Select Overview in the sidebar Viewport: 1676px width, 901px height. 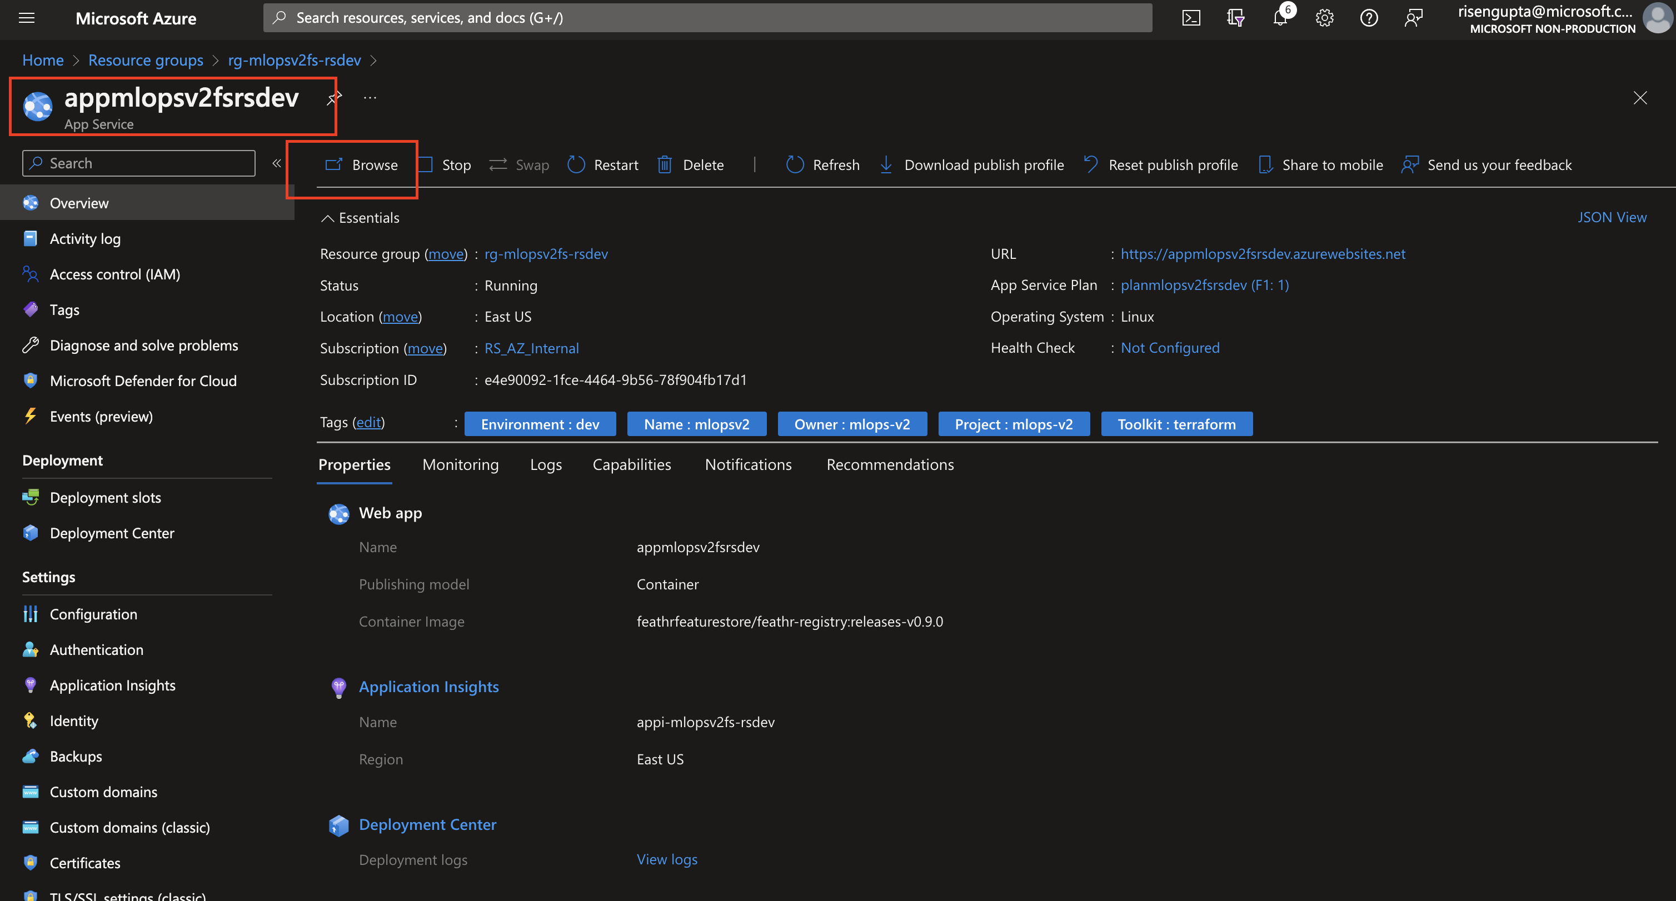click(147, 203)
